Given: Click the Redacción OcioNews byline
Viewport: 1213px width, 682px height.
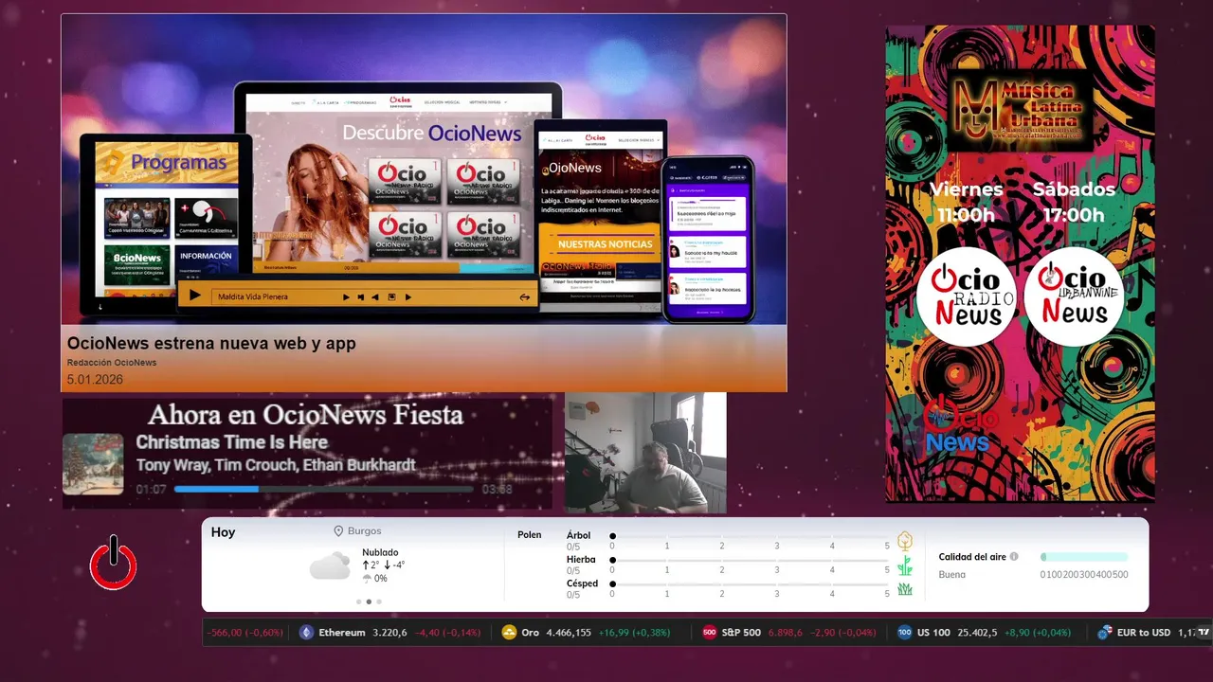Looking at the screenshot, I should [x=112, y=363].
